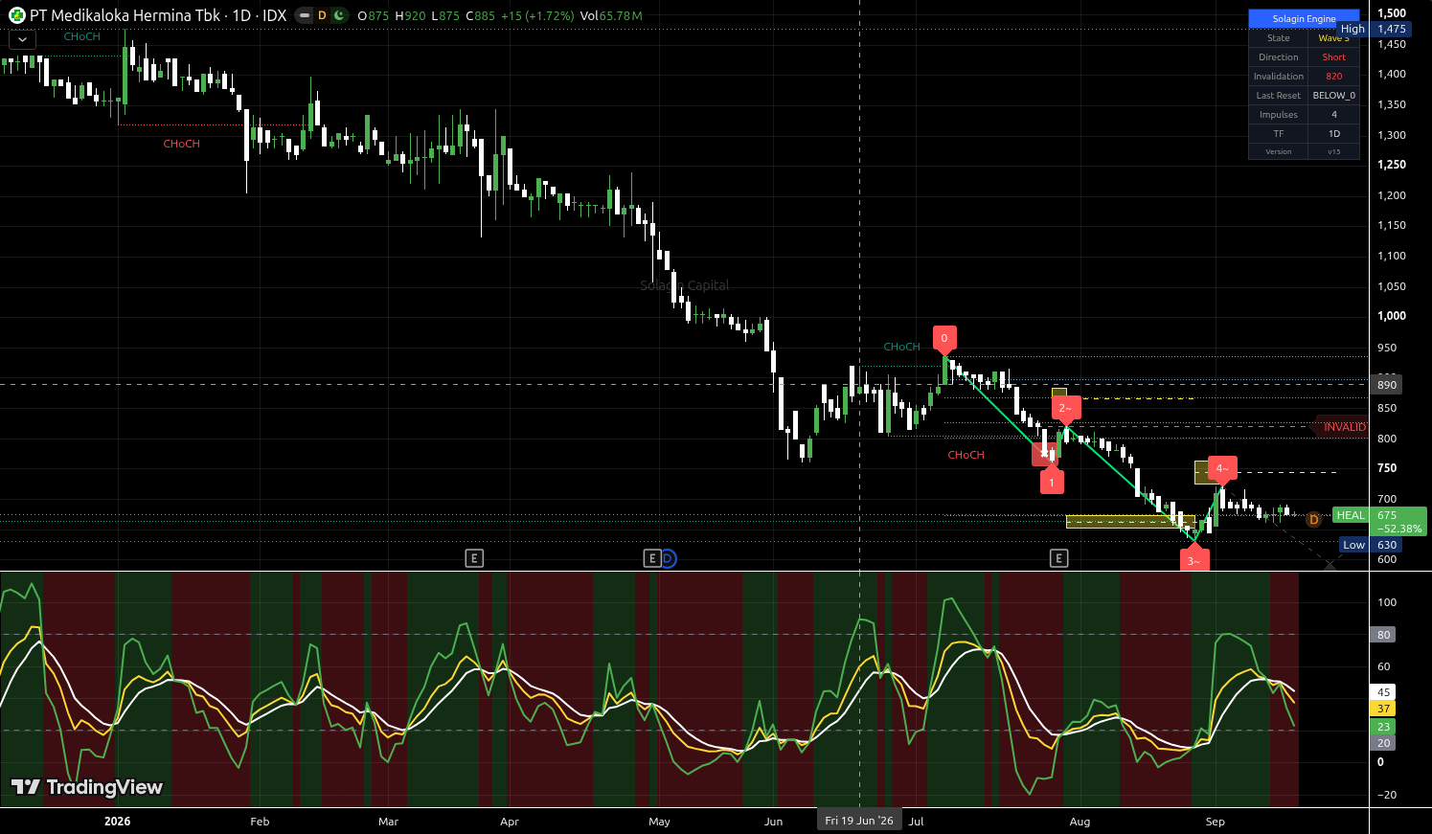The height and width of the screenshot is (834, 1432).
Task: Click the 1D value in the TF row
Action: (1334, 134)
